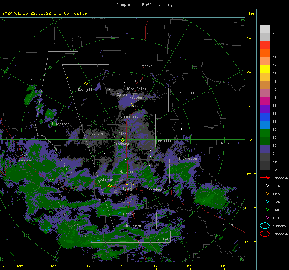
Task: Click the '150' tick on right axis
Action: pyautogui.click(x=248, y=38)
